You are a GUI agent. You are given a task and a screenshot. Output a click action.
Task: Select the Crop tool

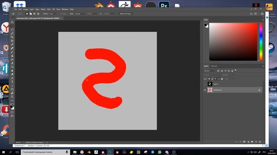pos(12,37)
